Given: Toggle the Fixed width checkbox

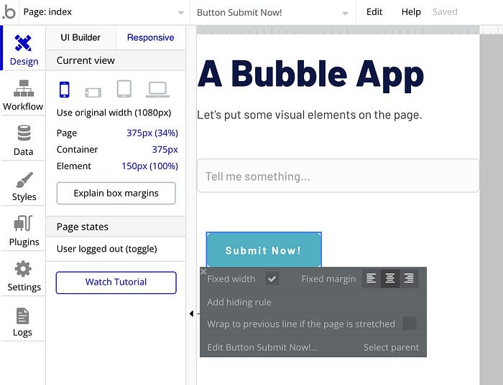Looking at the screenshot, I should pos(272,279).
